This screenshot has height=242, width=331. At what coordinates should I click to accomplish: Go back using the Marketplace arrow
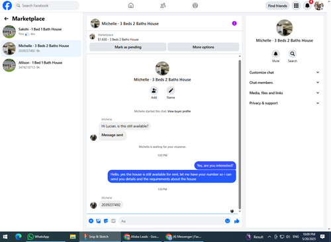[7, 19]
